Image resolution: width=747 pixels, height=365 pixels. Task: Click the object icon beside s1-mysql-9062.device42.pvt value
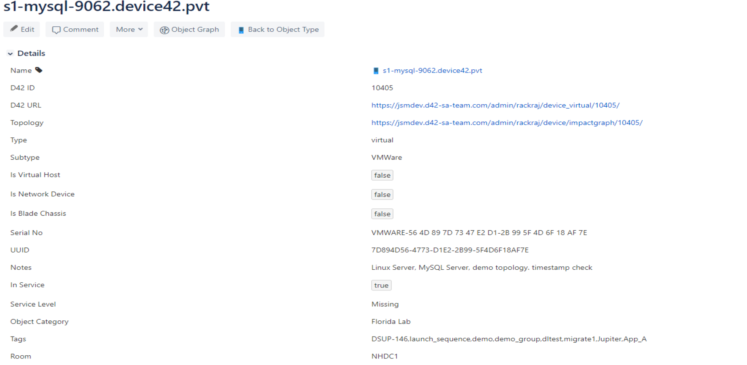(376, 71)
